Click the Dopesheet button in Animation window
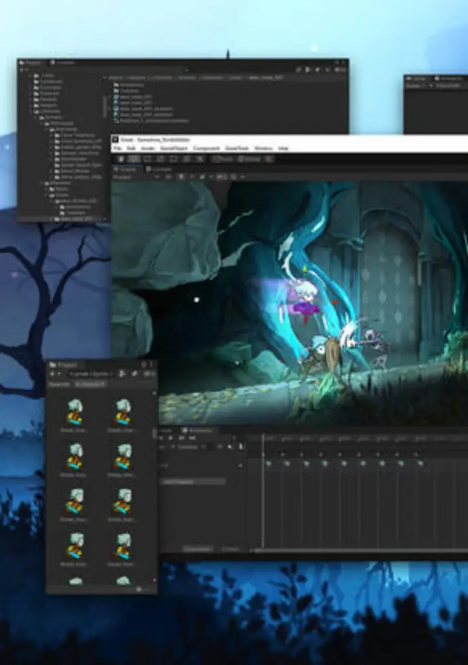The width and height of the screenshot is (468, 665). pos(197,549)
